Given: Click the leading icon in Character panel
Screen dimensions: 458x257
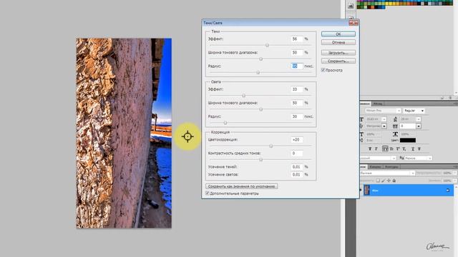Looking at the screenshot, I should tap(395, 119).
